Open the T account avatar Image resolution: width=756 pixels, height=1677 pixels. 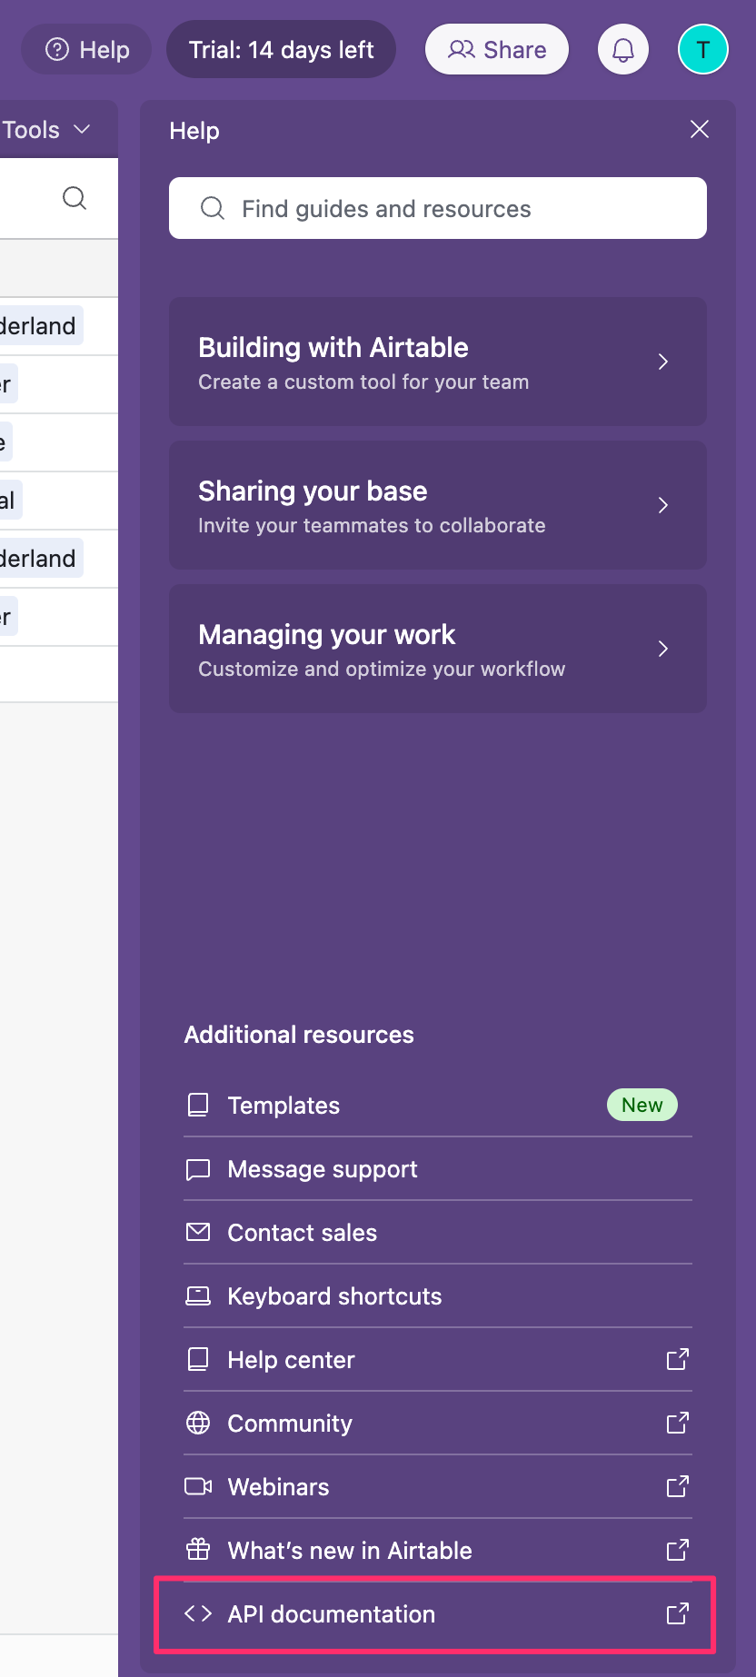pyautogui.click(x=703, y=49)
